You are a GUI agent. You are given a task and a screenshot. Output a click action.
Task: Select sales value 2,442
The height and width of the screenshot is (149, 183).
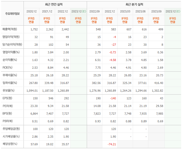(65, 29)
